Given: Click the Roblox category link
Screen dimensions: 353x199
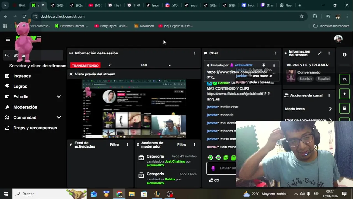Looking at the screenshot, I should (x=170, y=179).
